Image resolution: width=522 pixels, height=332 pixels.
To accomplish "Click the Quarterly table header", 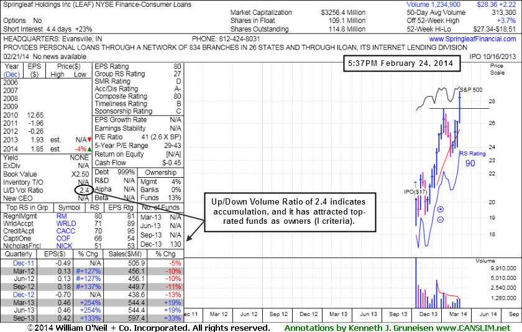I will click(19, 254).
